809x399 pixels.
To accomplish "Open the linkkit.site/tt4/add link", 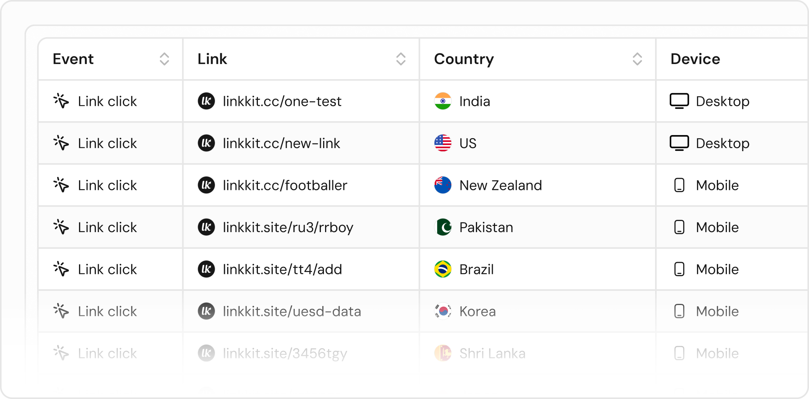I will [x=282, y=269].
